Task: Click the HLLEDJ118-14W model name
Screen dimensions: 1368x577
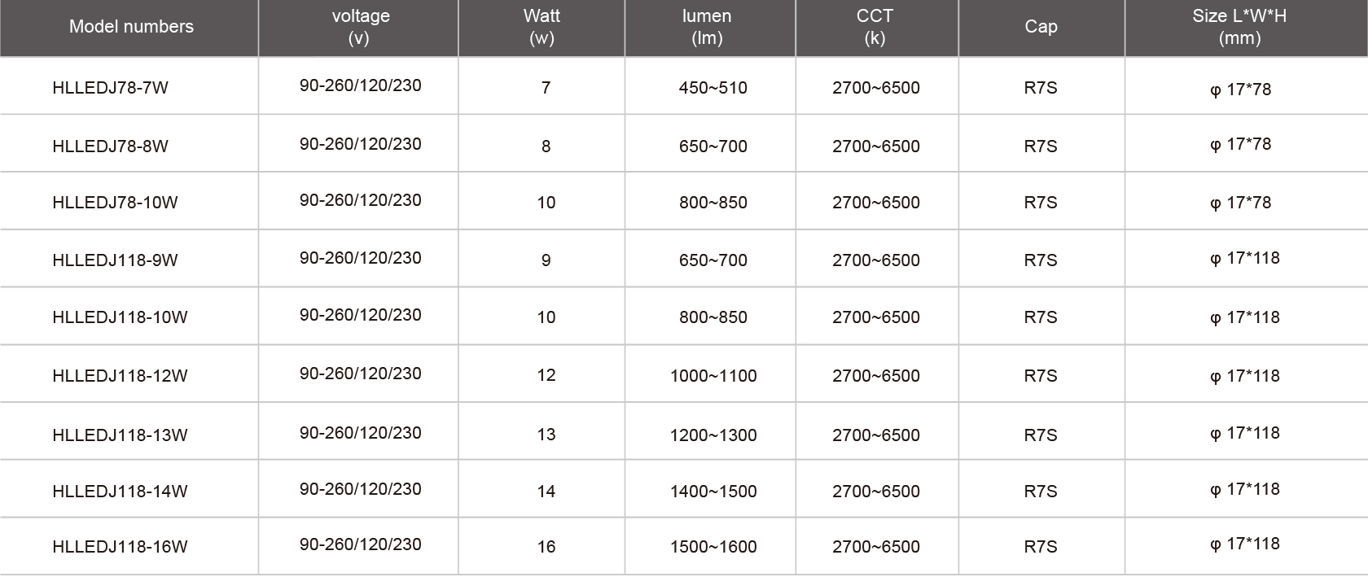Action: point(120,492)
